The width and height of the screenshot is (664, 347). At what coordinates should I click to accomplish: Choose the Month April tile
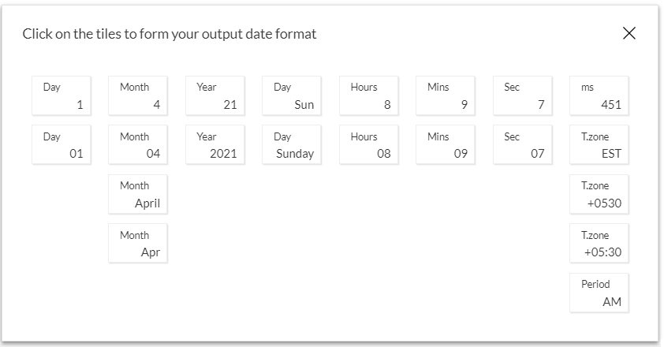click(x=138, y=194)
